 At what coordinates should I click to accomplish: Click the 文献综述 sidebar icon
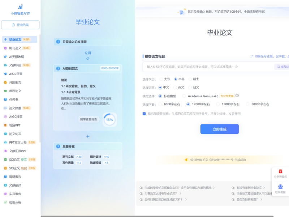[5, 65]
